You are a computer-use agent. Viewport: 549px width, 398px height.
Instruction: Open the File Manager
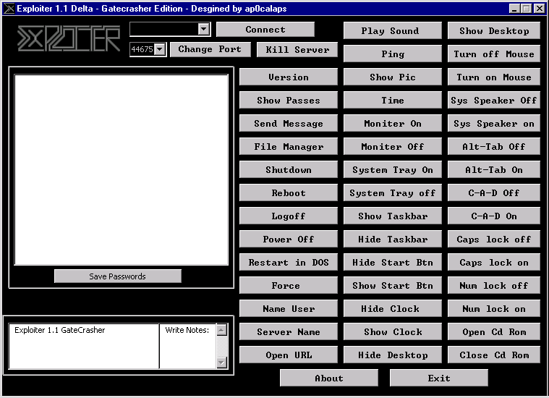288,147
